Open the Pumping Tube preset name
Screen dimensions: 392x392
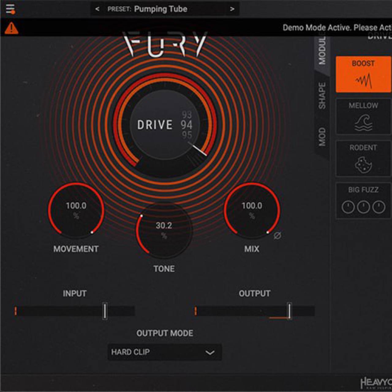pyautogui.click(x=160, y=9)
